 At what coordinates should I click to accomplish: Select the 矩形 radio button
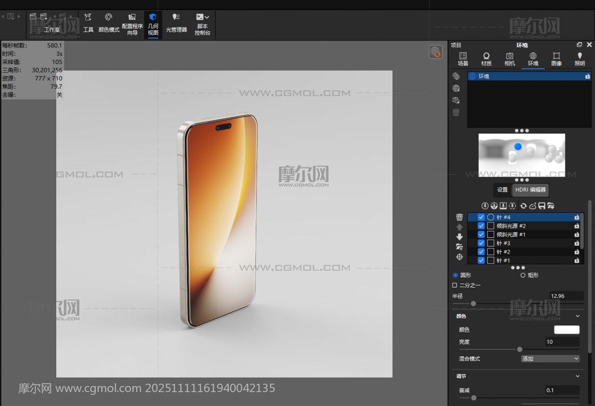523,275
